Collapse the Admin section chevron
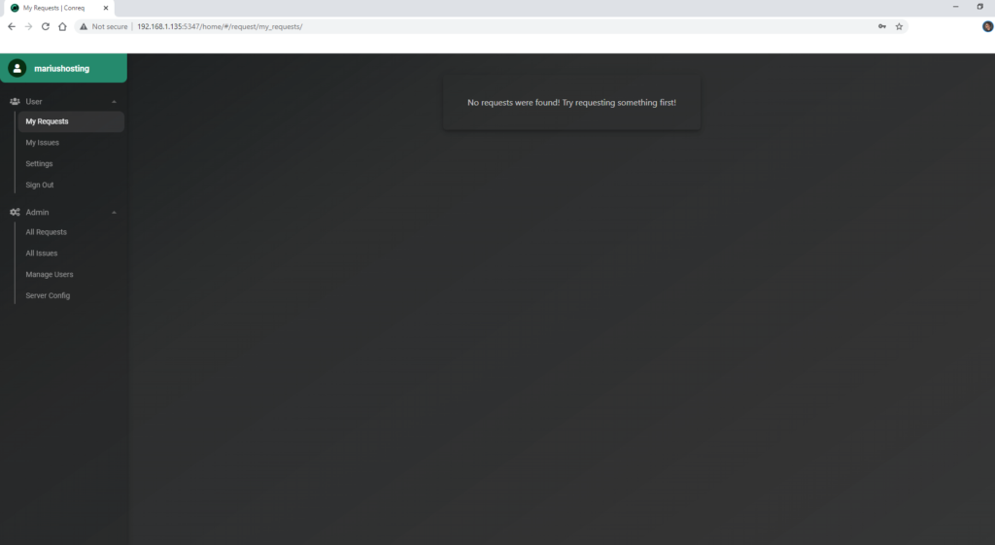The image size is (995, 545). pos(114,212)
